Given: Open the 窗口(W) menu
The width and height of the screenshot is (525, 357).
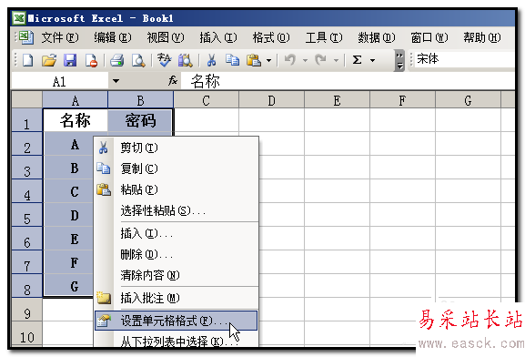Looking at the screenshot, I should tap(429, 37).
